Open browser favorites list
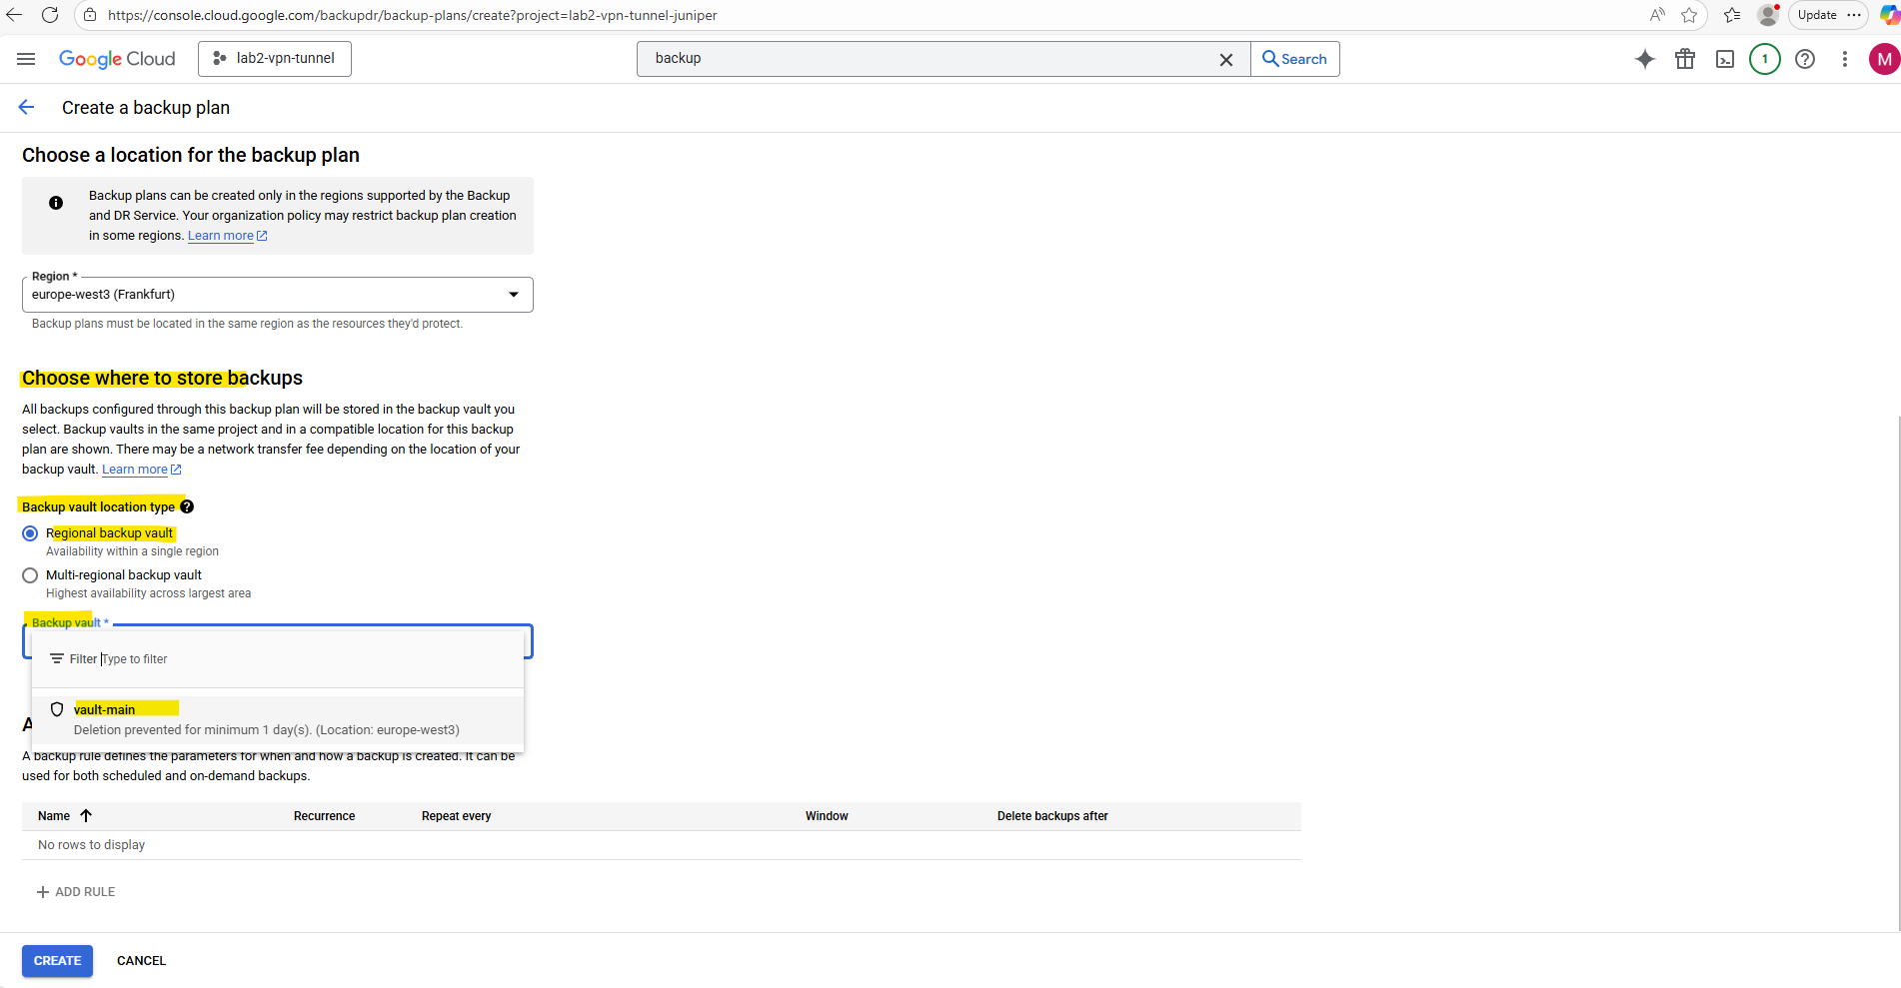The width and height of the screenshot is (1901, 988). click(1732, 15)
